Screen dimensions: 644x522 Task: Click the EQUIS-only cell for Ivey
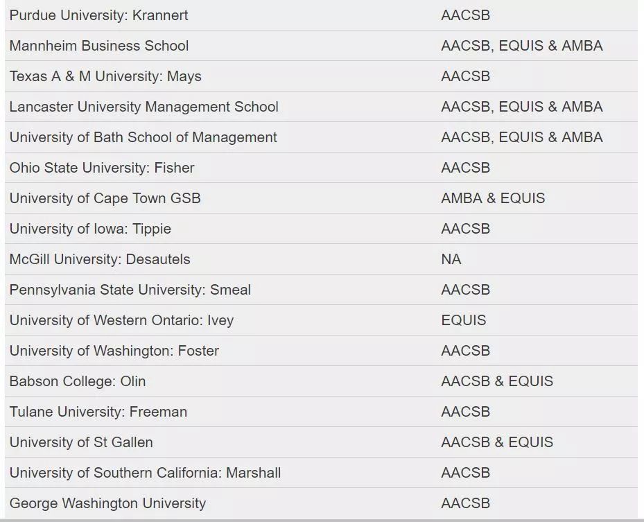click(x=463, y=320)
